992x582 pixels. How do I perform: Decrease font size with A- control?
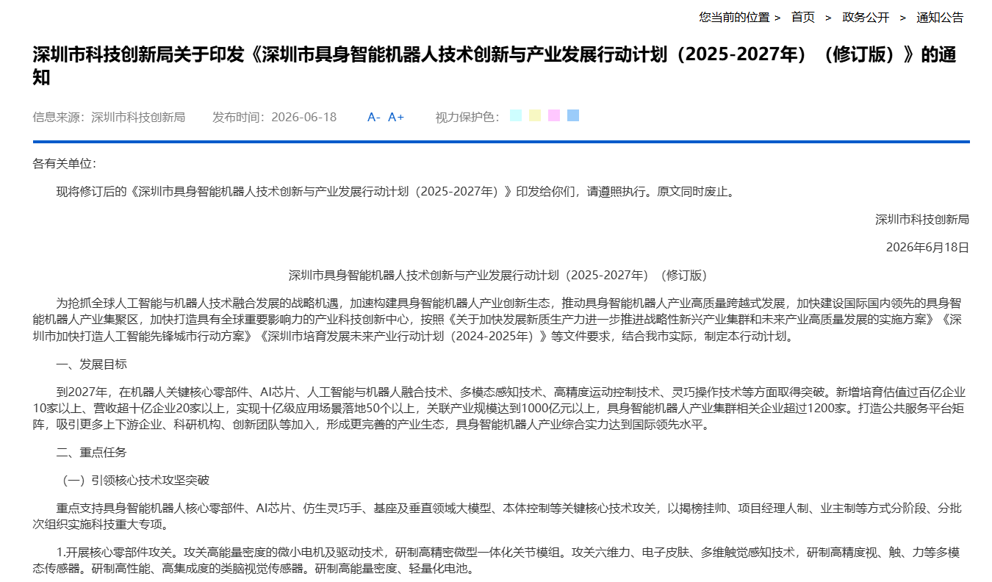click(374, 117)
